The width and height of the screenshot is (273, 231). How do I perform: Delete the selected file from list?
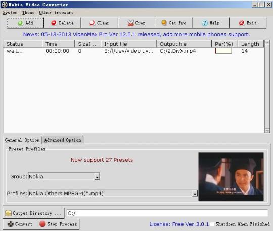pos(62,23)
